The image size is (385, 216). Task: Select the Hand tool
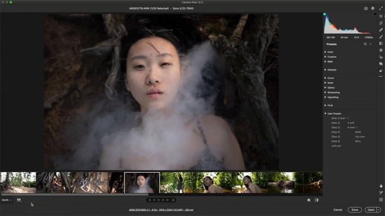click(381, 186)
